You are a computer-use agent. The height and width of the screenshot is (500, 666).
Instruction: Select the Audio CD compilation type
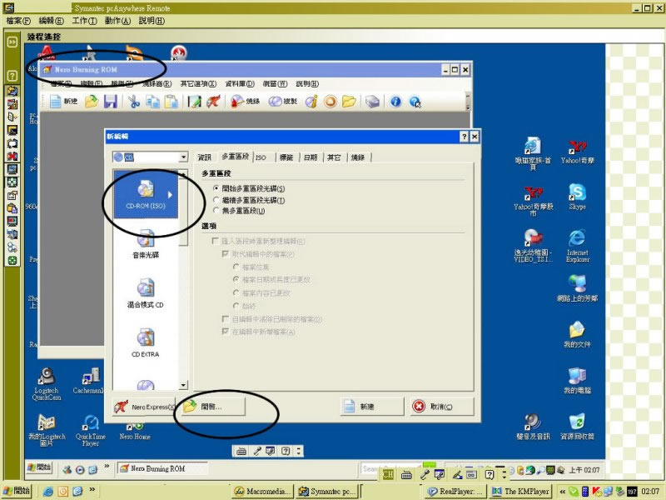point(146,243)
